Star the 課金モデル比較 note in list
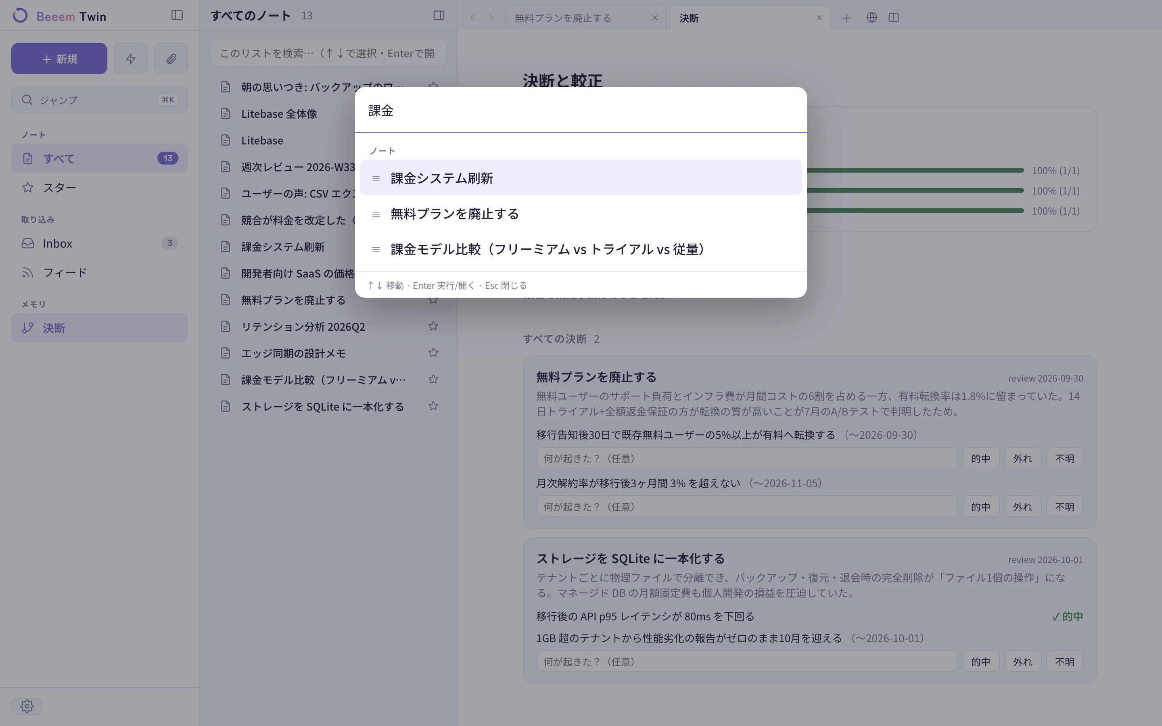Screen dimensions: 1162x726 433,379
